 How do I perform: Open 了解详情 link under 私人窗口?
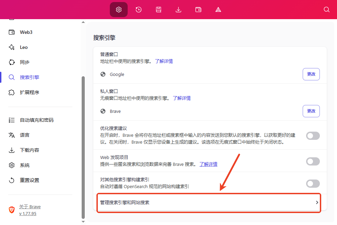(x=182, y=98)
